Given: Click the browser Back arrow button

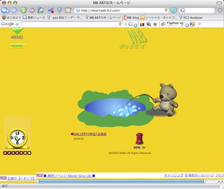Looking at the screenshot, I should [x=5, y=10].
